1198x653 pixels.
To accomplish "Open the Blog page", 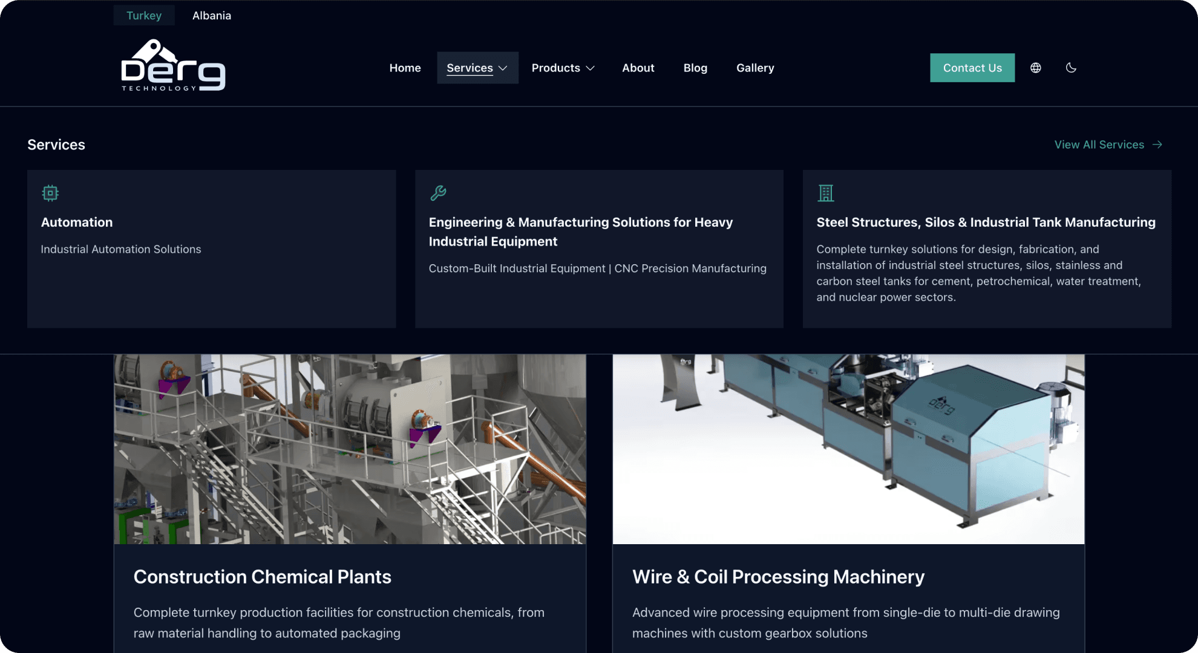I will 695,68.
